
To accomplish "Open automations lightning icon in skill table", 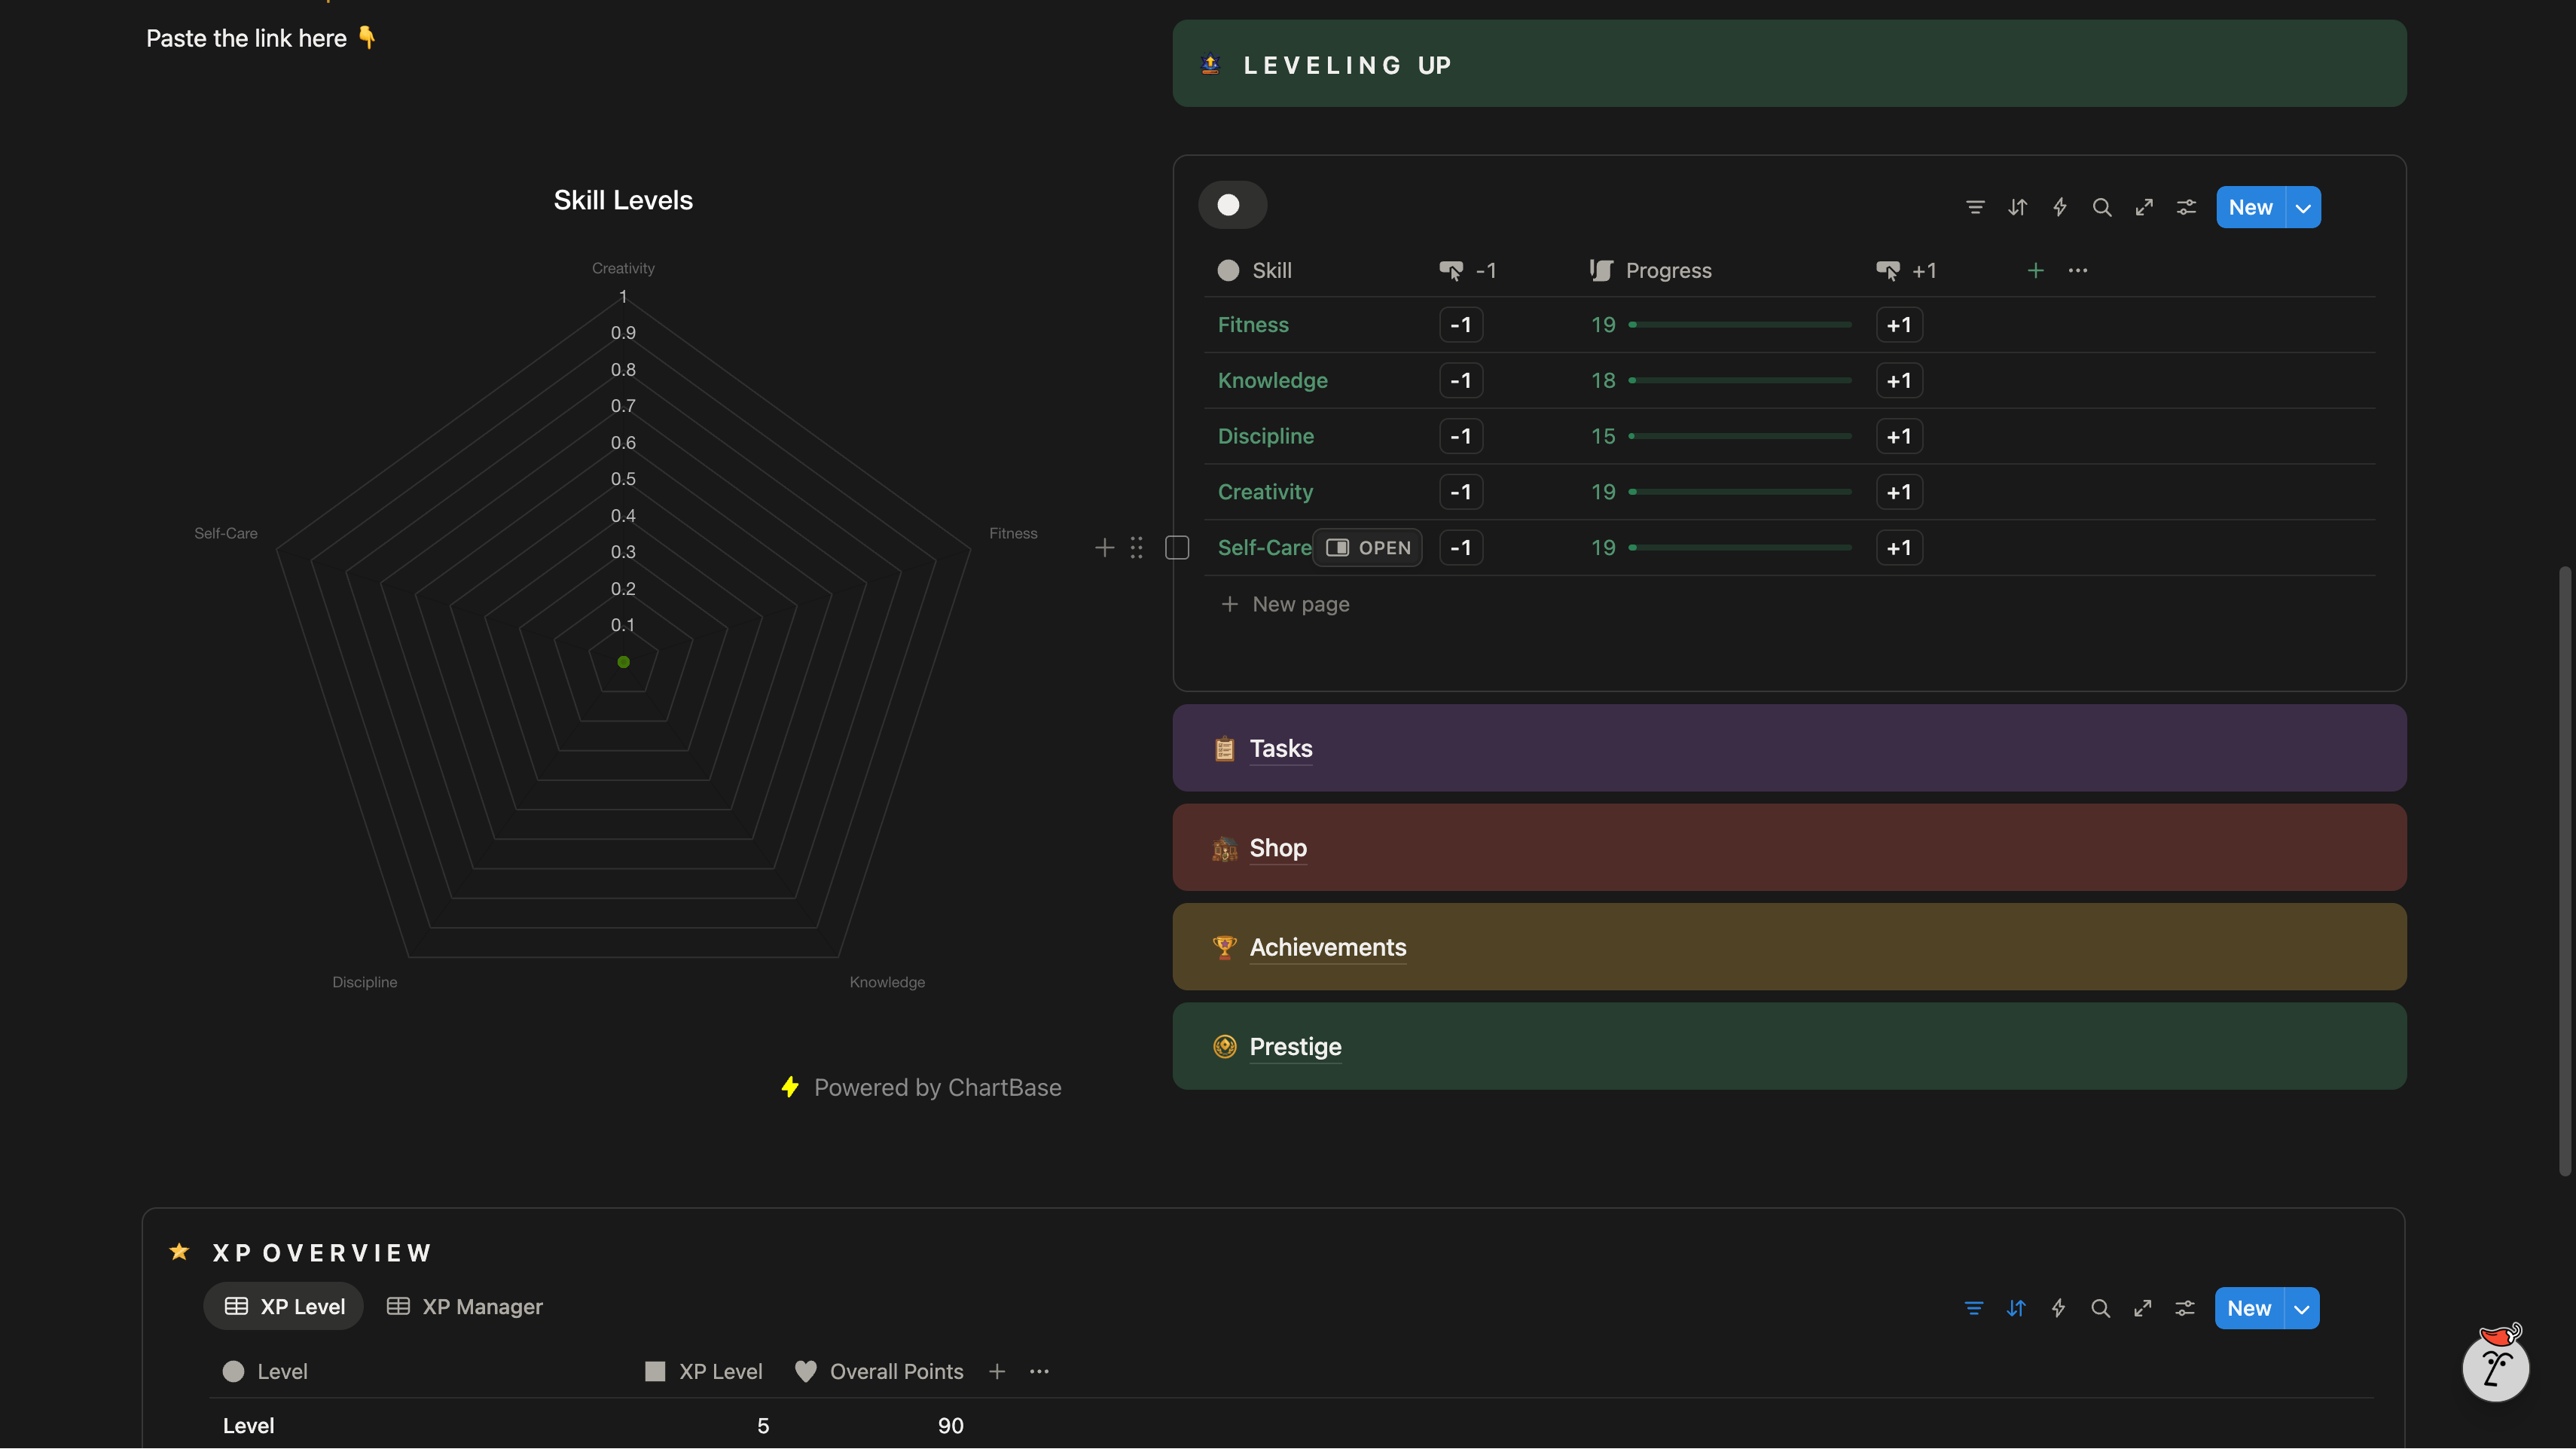I will click(2060, 207).
